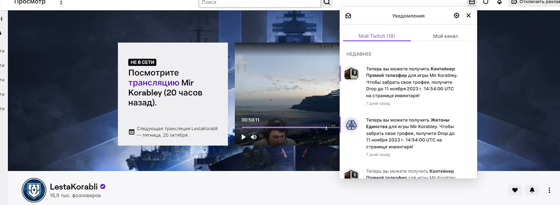The width and height of the screenshot is (560, 205).
Task: Switch to the Мой канал tab
Action: (446, 36)
